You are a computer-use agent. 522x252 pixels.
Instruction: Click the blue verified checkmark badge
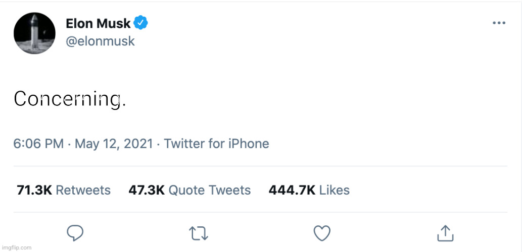click(140, 23)
